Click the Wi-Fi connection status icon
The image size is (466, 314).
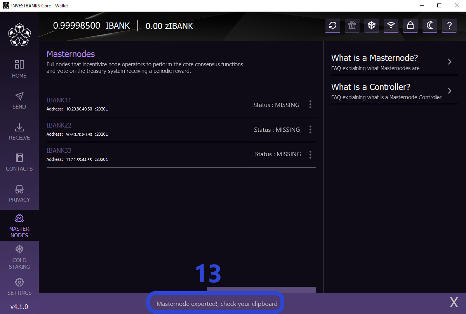point(391,26)
